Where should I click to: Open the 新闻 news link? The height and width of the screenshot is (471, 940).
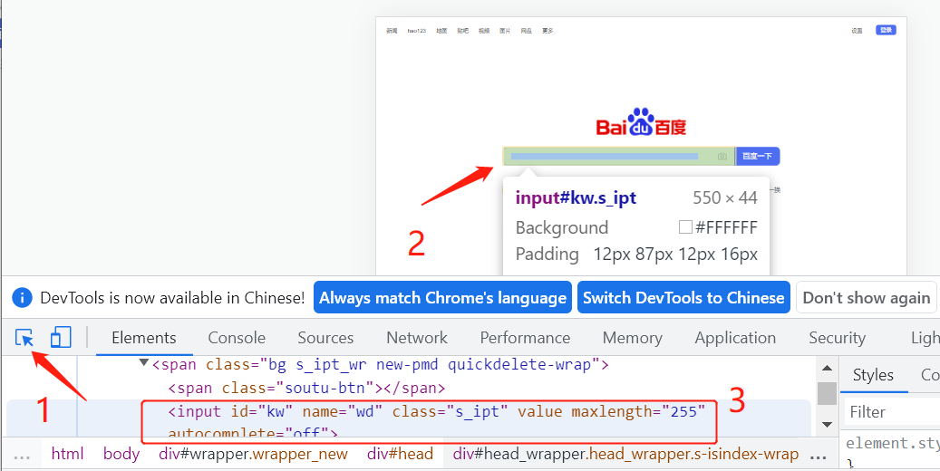(392, 31)
